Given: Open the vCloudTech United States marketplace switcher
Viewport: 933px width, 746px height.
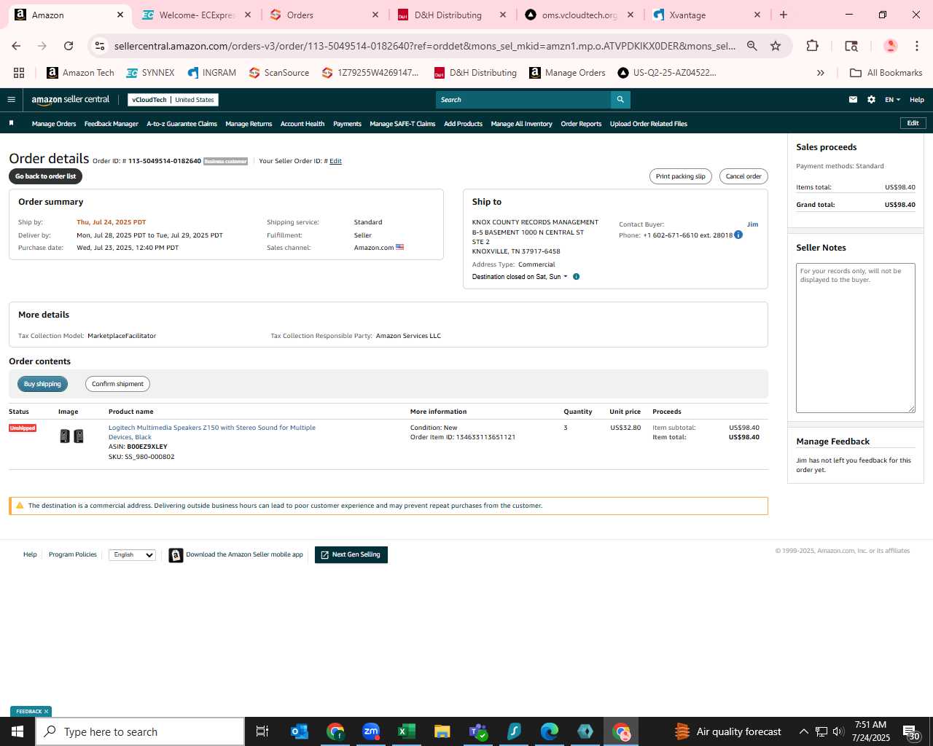Looking at the screenshot, I should (x=173, y=100).
